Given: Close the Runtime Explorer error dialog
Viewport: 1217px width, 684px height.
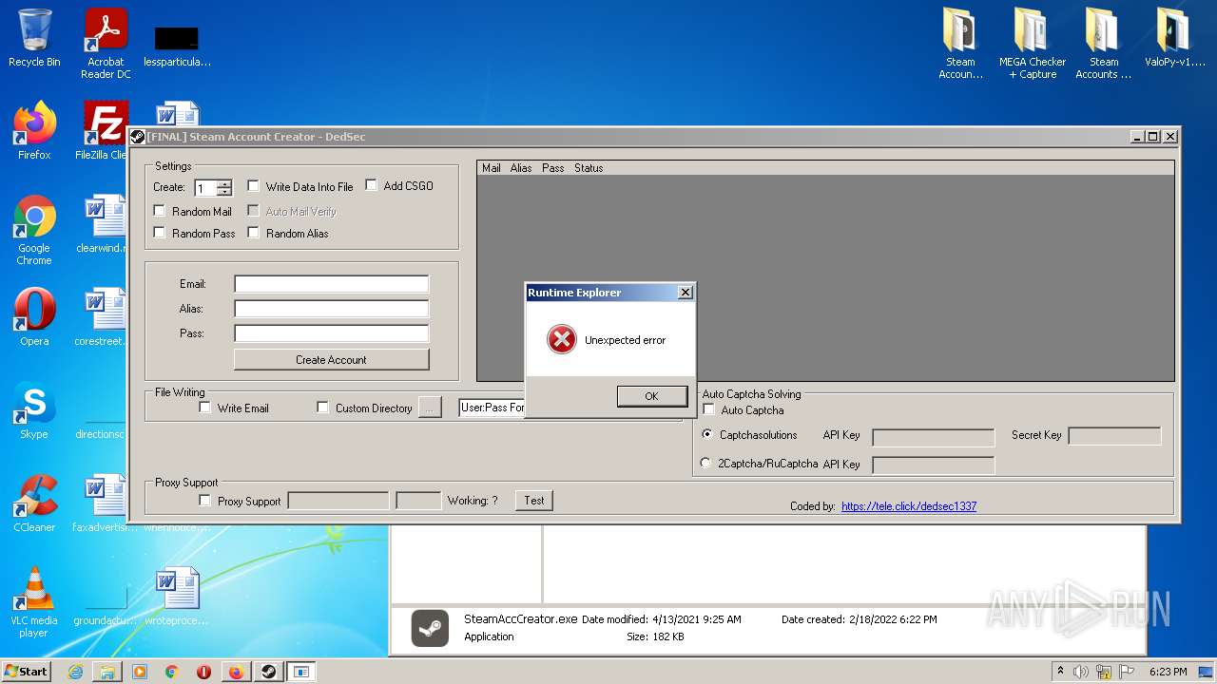Looking at the screenshot, I should [x=686, y=293].
